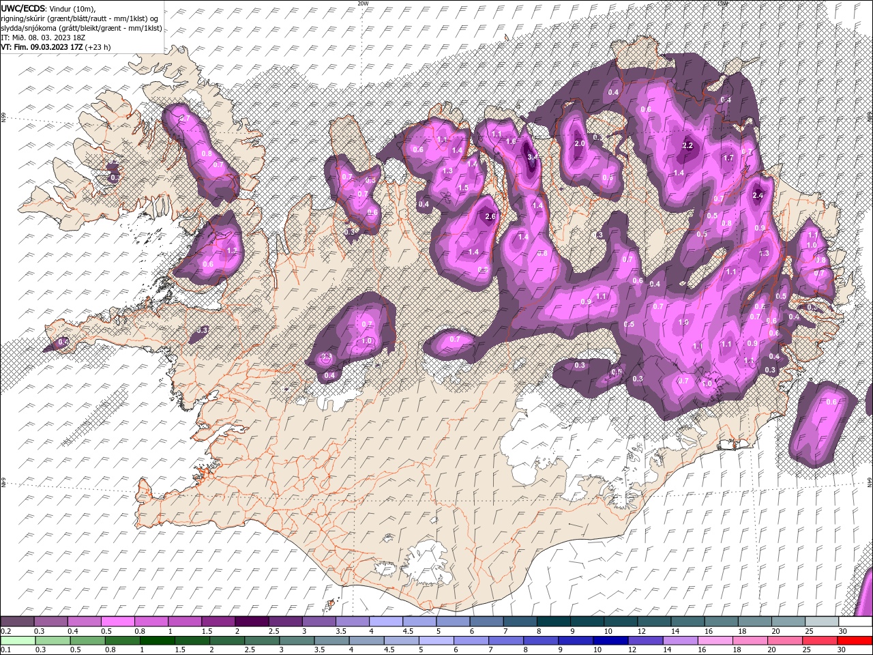Click the dark mauve legend swatch starting at 0.2
This screenshot has height=655, width=873.
point(17,622)
